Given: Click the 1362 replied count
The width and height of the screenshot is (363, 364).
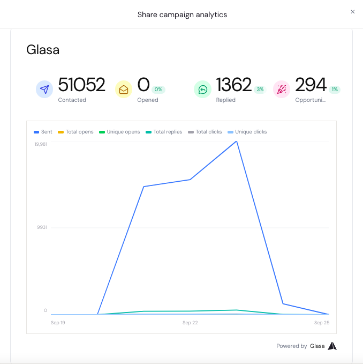Looking at the screenshot, I should (233, 85).
